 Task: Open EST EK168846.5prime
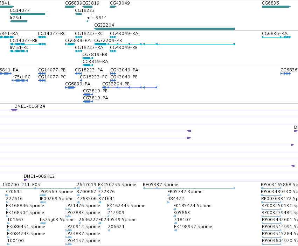[25, 206]
